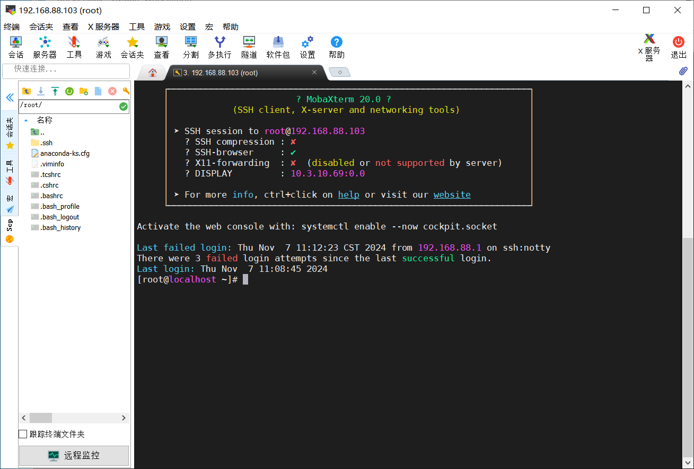Click the 多执行 (MultiExec) toolbar icon
Viewport: 694px width, 469px height.
coord(219,47)
